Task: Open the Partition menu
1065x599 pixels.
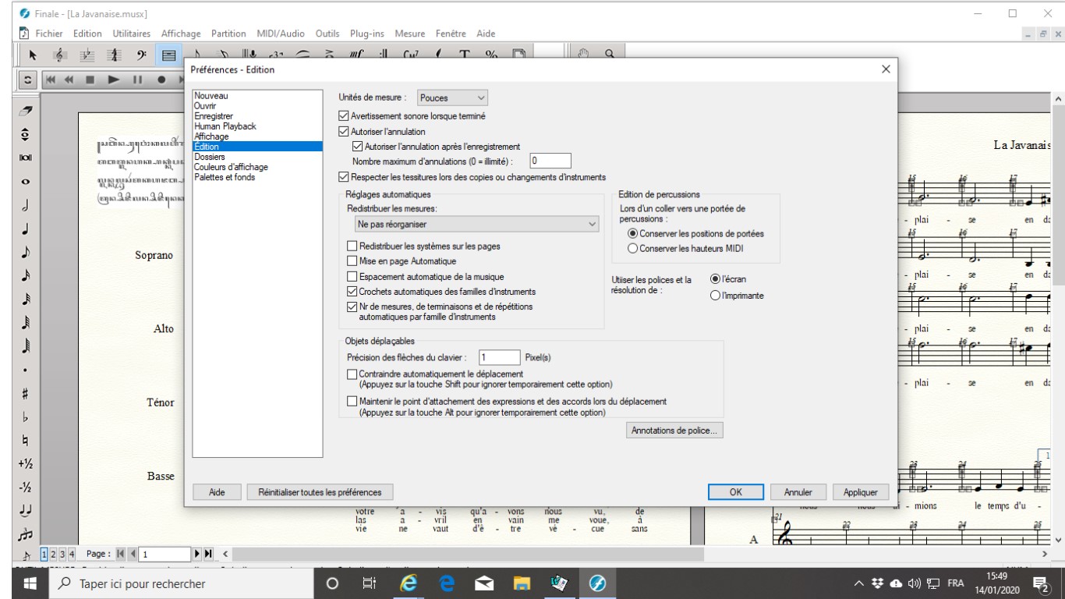Action: pos(228,34)
